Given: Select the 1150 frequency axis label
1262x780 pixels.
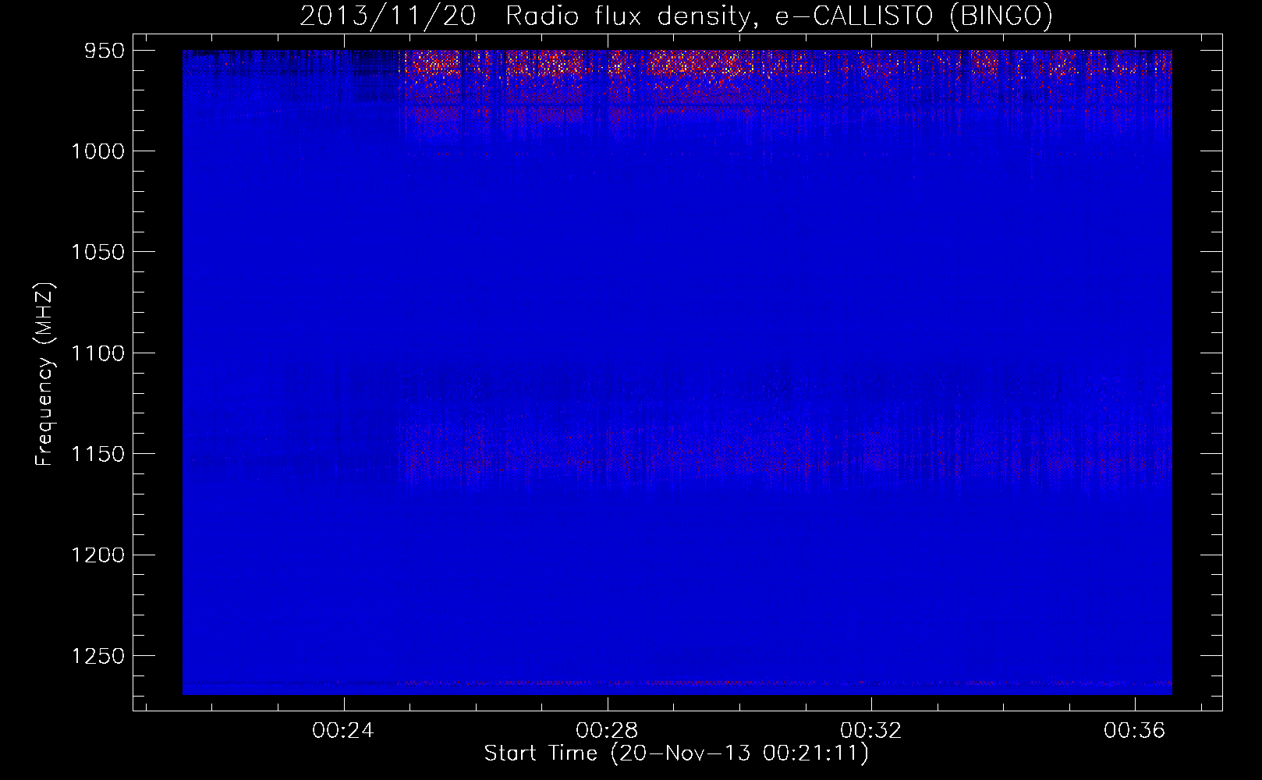Looking at the screenshot, I should click(97, 454).
